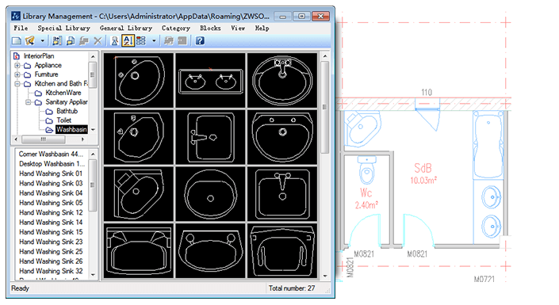Select Hand Washing Sink 12 in list
The height and width of the screenshot is (305, 559).
[51, 213]
